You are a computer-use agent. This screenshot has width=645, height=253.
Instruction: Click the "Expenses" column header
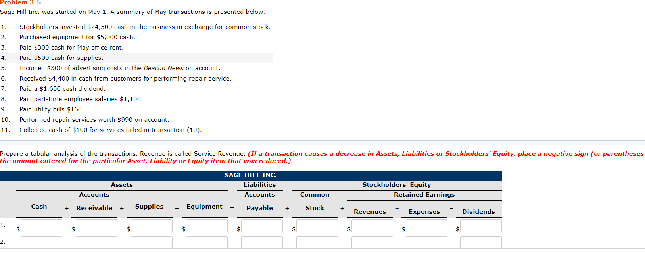coord(424,212)
